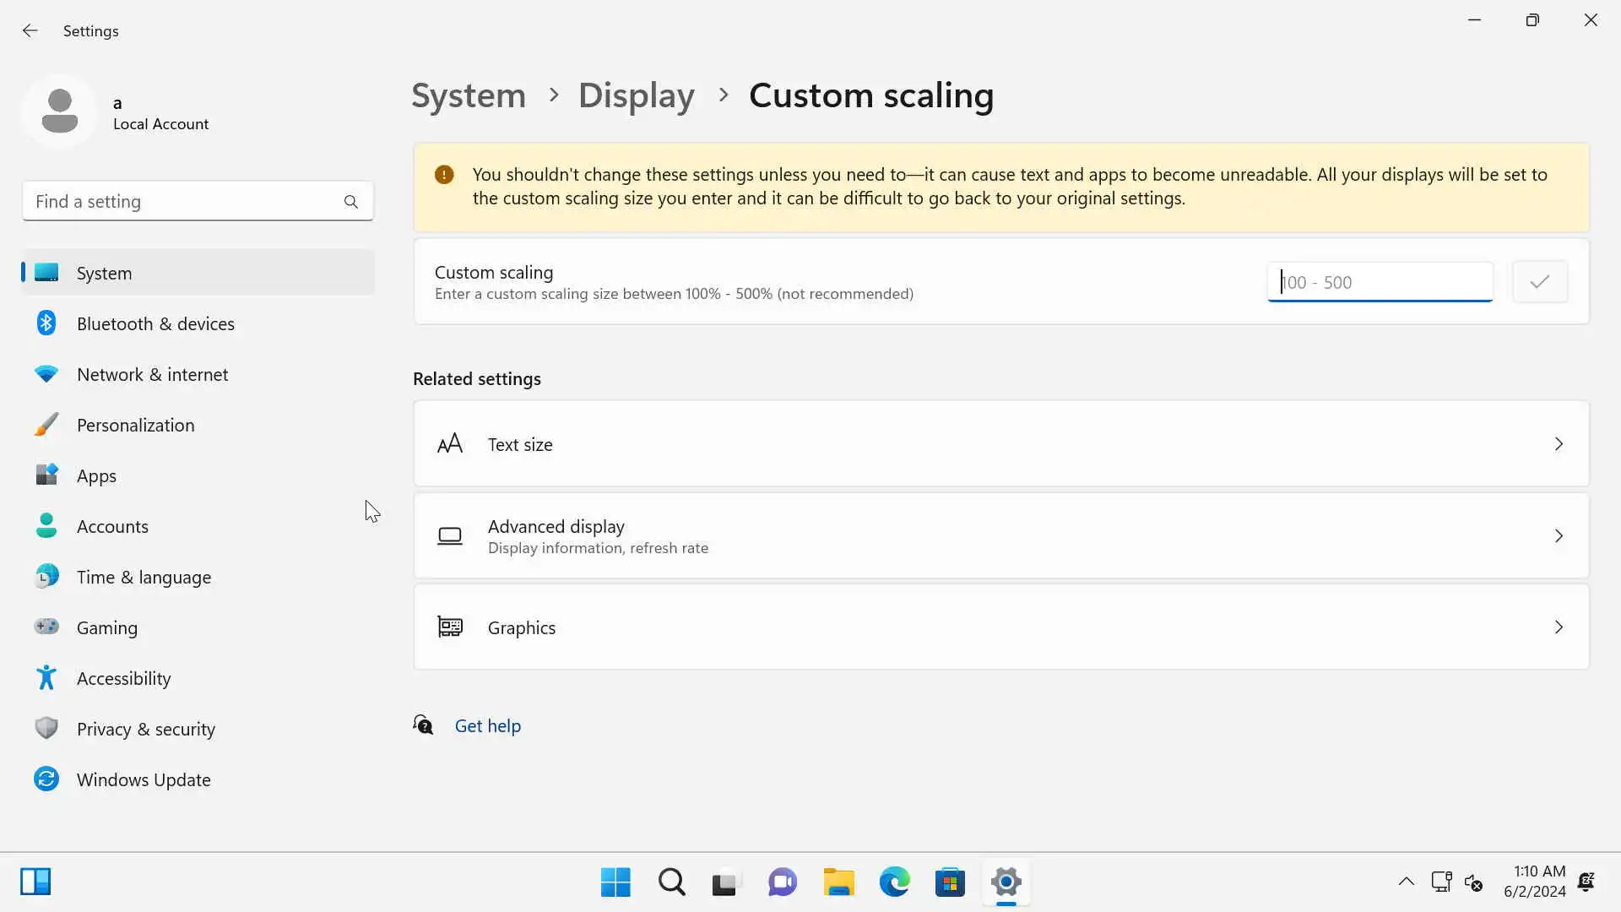Show hidden system tray icons
The height and width of the screenshot is (912, 1621).
point(1406,882)
